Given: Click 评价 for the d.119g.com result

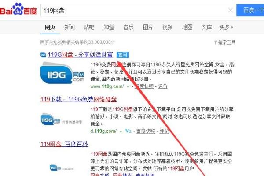Looking at the screenshot, I should tap(164, 131).
